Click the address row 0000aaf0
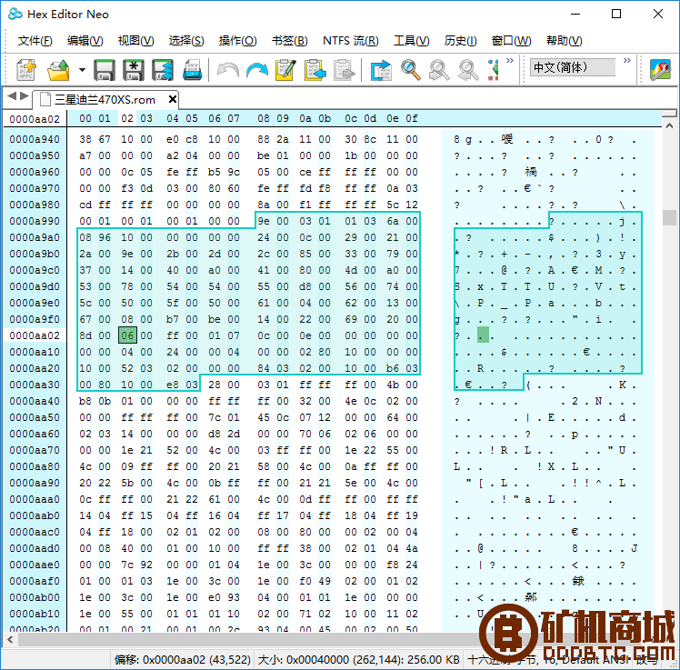 [x=35, y=581]
